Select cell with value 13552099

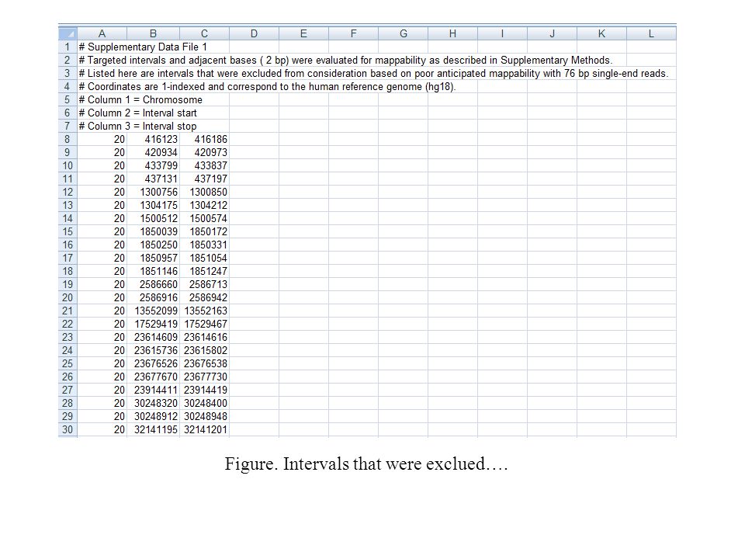[153, 311]
